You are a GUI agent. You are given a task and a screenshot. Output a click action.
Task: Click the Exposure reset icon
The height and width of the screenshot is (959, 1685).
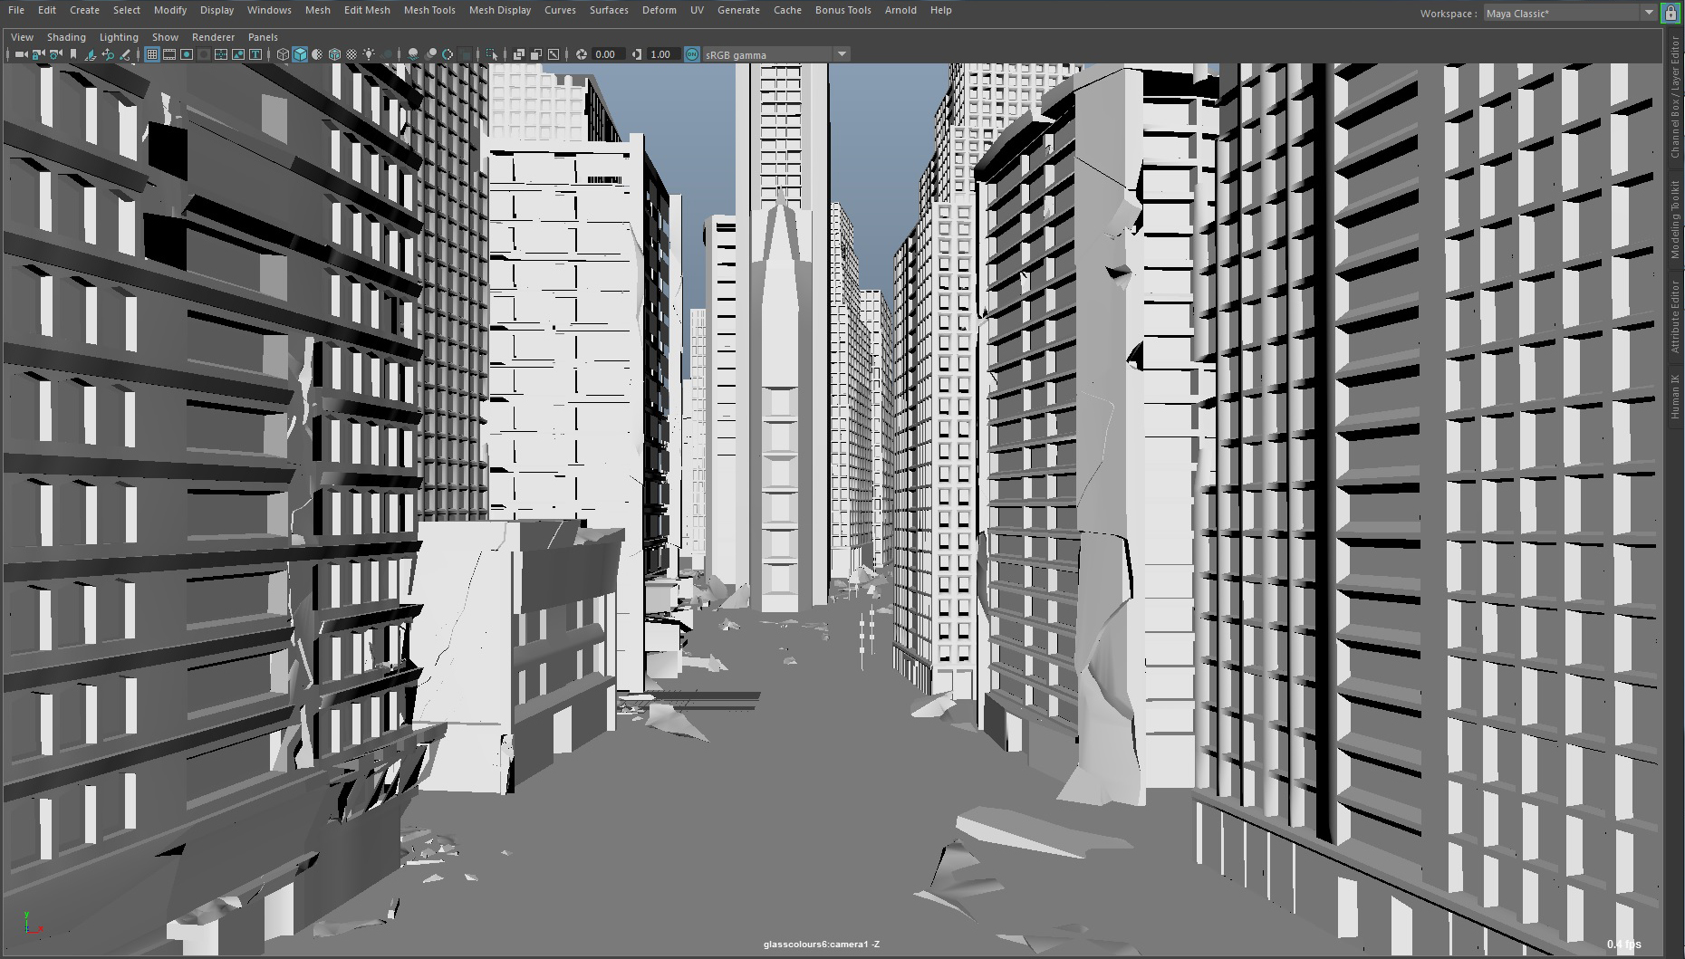(582, 54)
